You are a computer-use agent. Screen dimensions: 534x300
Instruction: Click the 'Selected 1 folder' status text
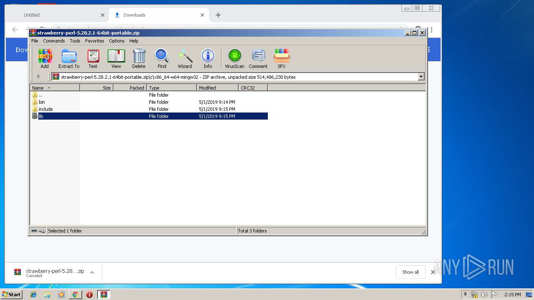(65, 231)
